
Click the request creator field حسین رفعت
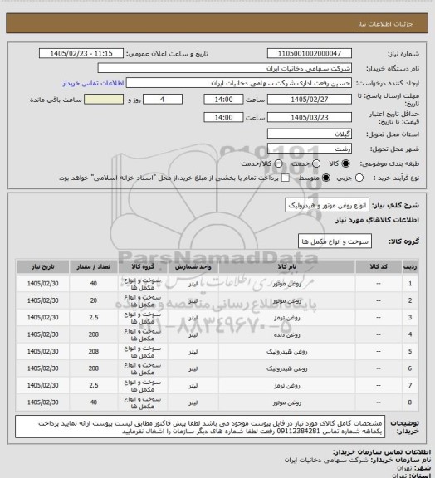239,83
